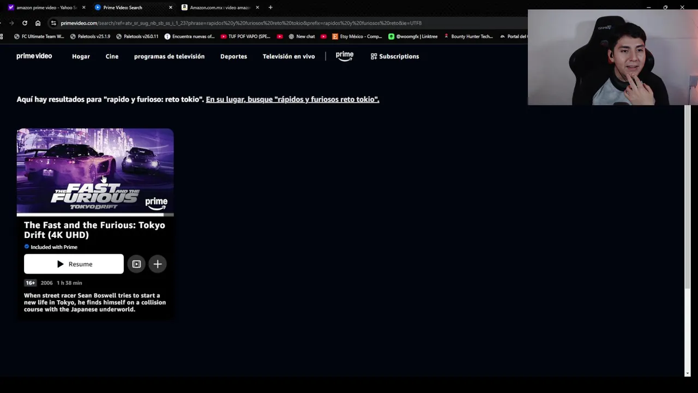
Task: Click the Prime smile logo in navigation
Action: click(345, 56)
